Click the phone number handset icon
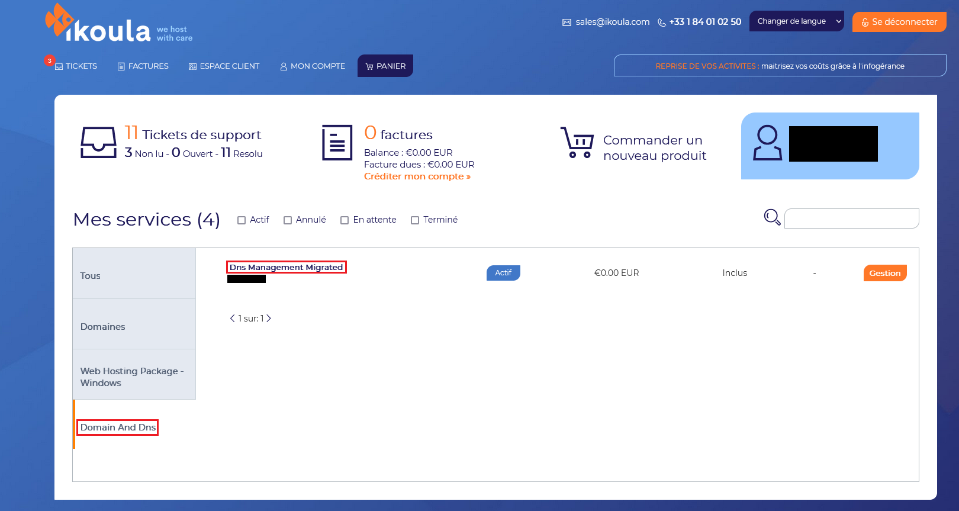This screenshot has width=959, height=511. pyautogui.click(x=662, y=23)
